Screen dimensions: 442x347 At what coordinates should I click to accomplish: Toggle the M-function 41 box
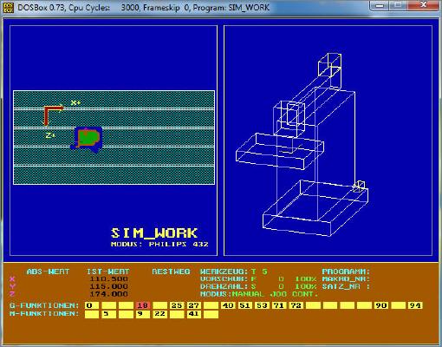194,314
